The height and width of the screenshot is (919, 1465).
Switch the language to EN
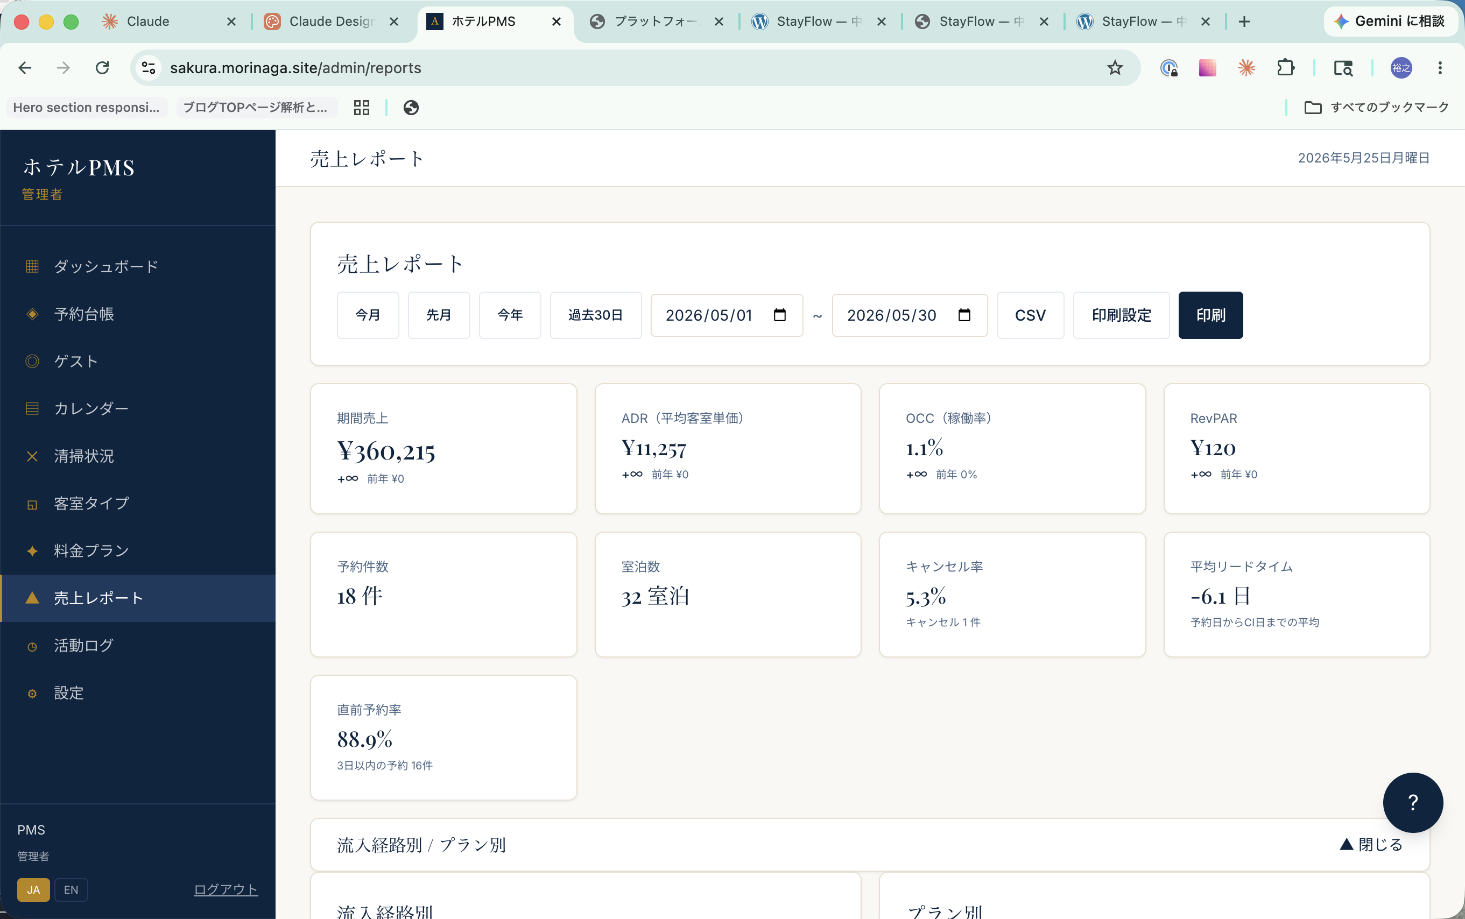tap(71, 889)
